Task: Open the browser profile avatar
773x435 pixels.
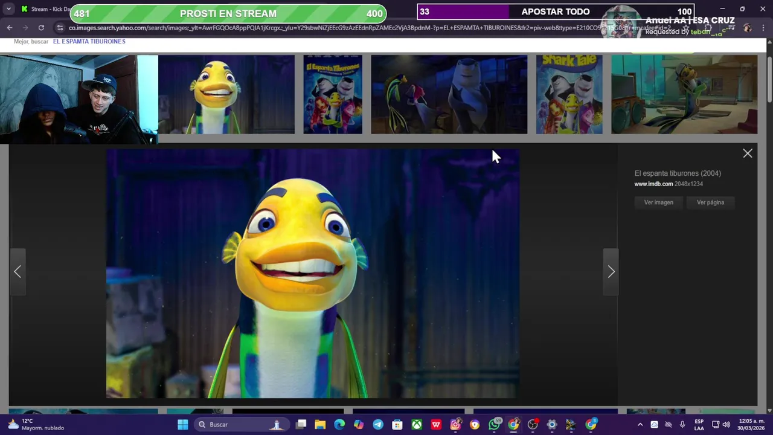Action: pos(748,28)
